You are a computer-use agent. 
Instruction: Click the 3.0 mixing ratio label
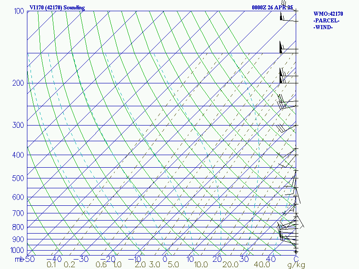point(154,265)
